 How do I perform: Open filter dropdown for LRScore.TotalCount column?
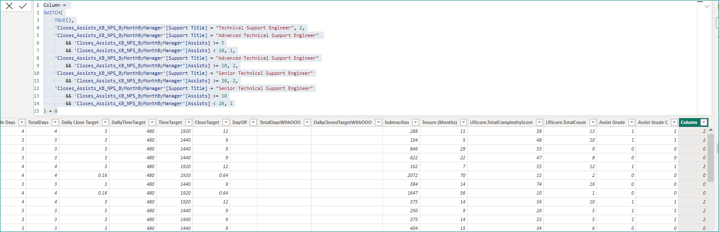[x=593, y=122]
